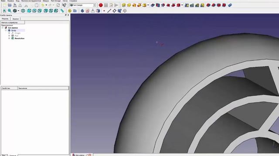Image resolution: width=279 pixels, height=156 pixels.
Task: Click the Datum line icon
Action: (109, 11)
